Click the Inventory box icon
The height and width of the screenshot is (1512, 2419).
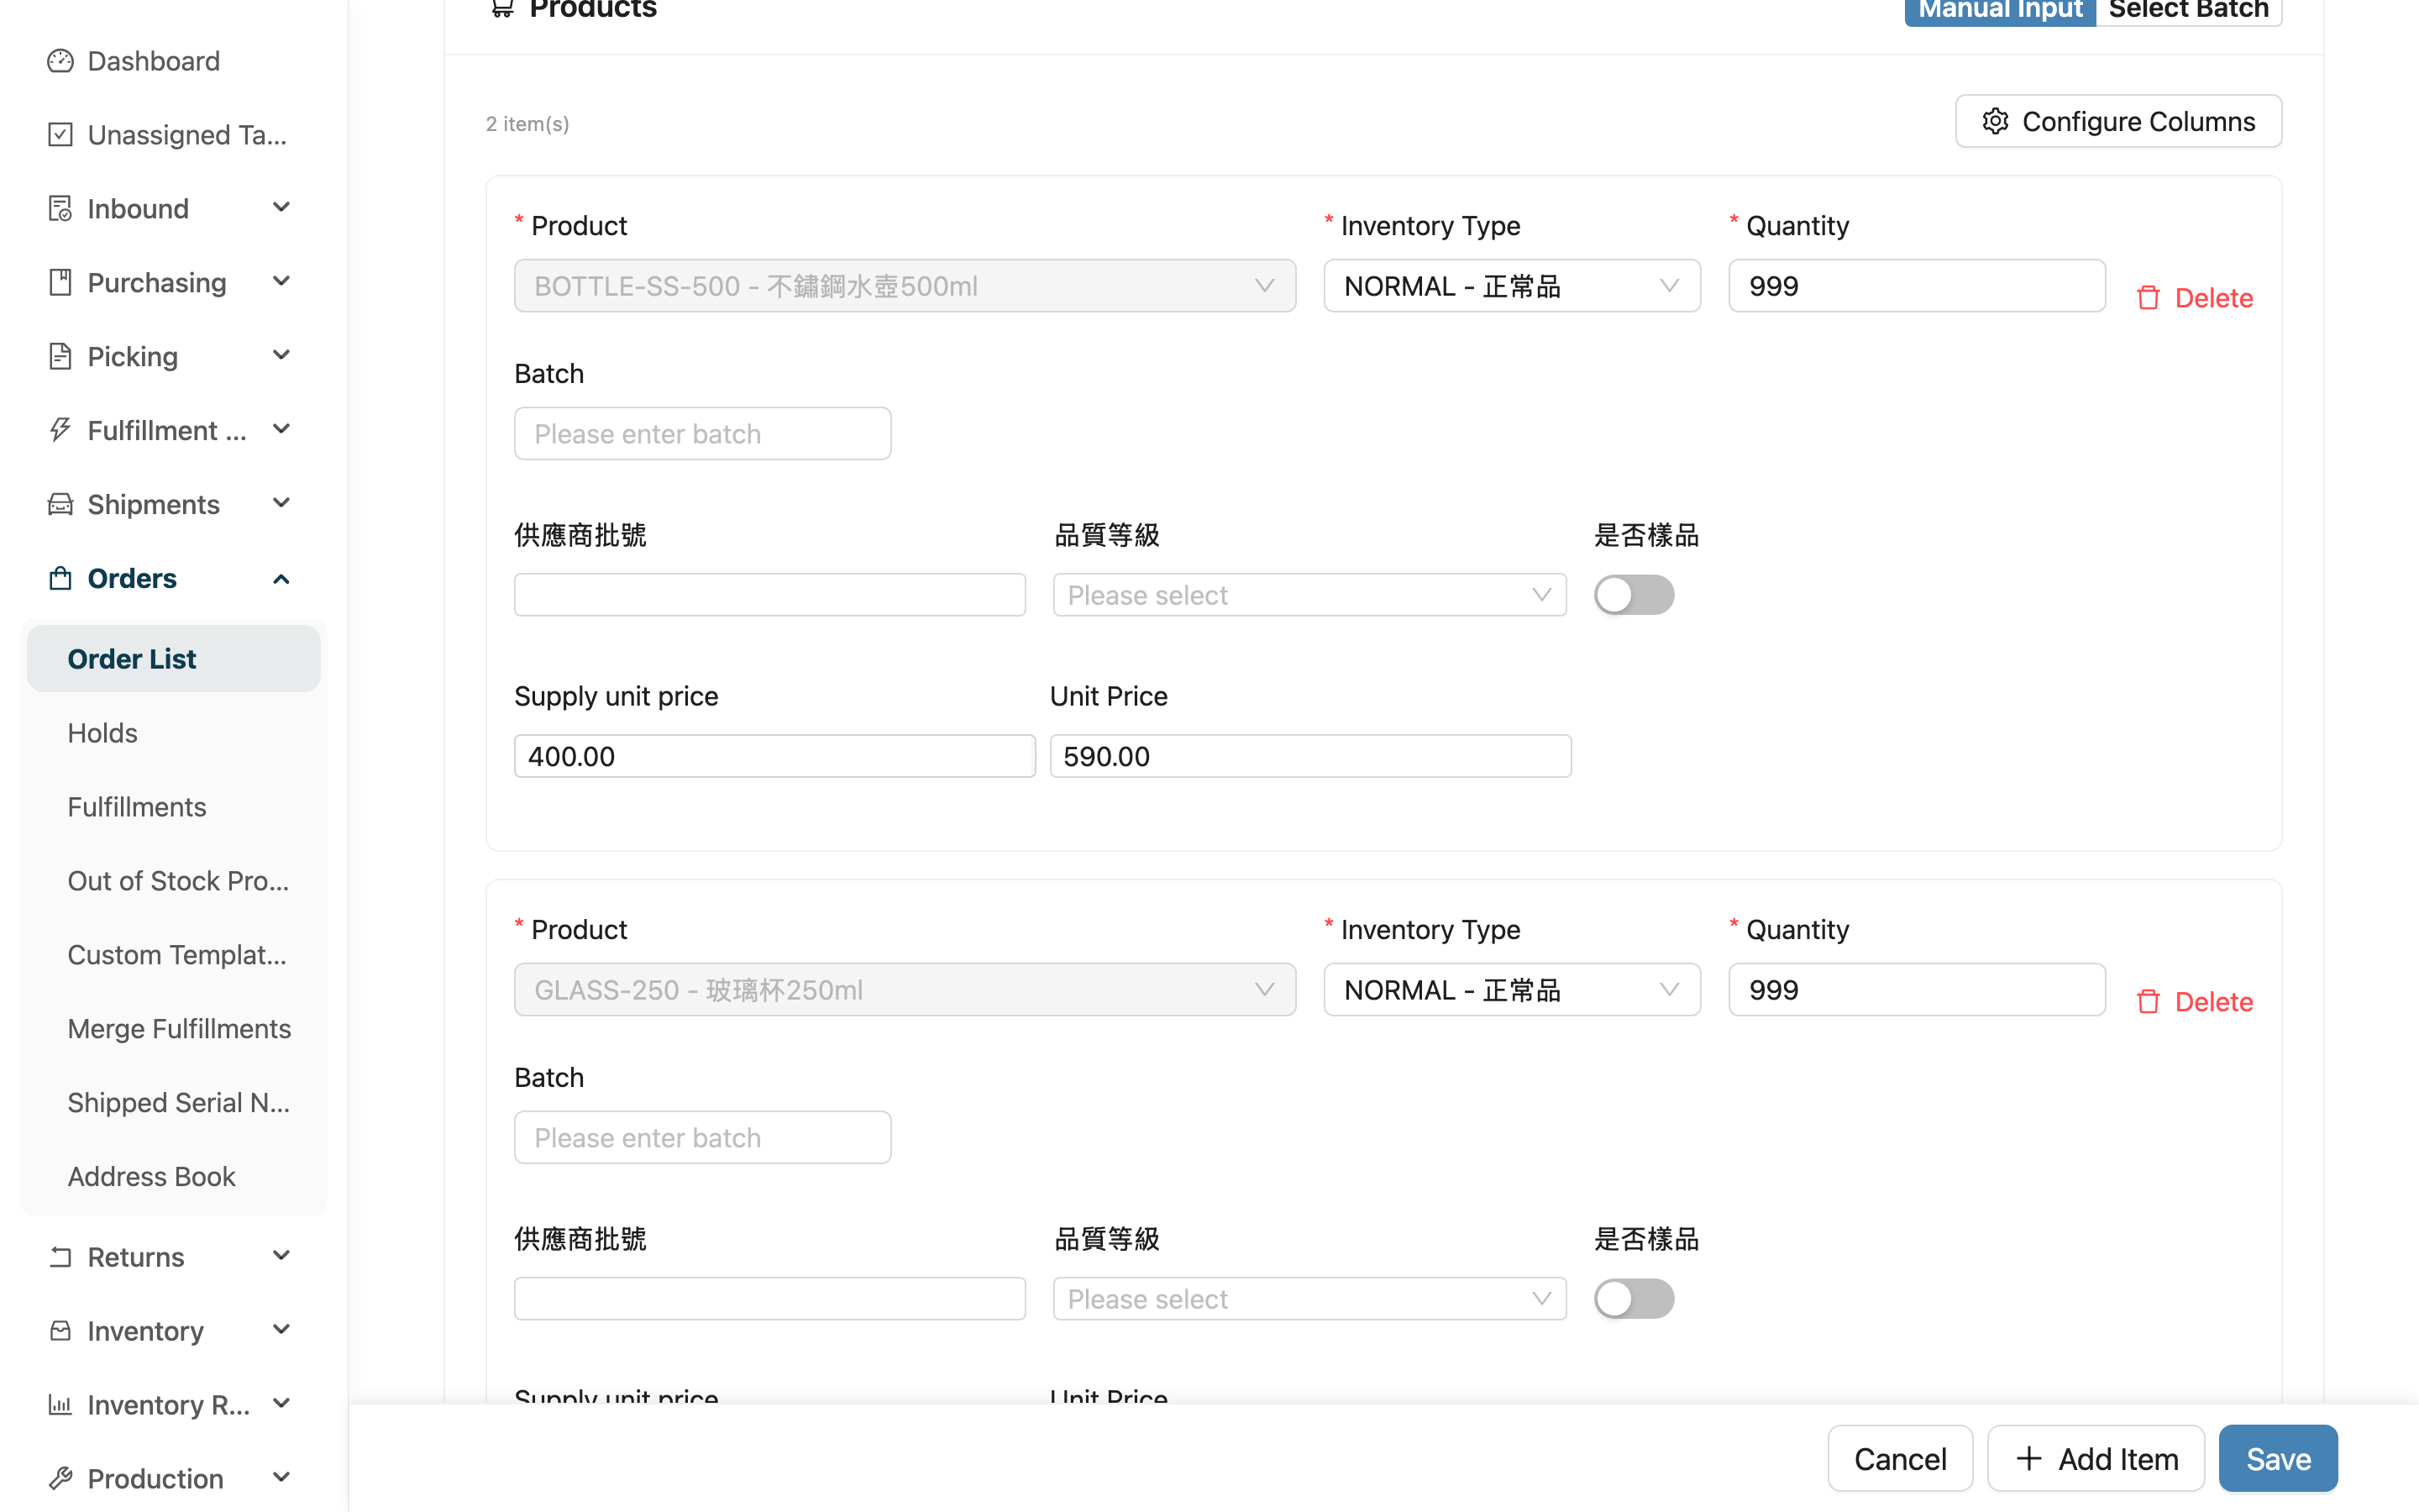point(60,1331)
